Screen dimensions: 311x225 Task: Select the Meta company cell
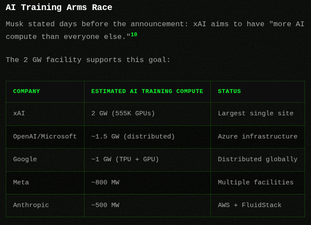(x=21, y=183)
